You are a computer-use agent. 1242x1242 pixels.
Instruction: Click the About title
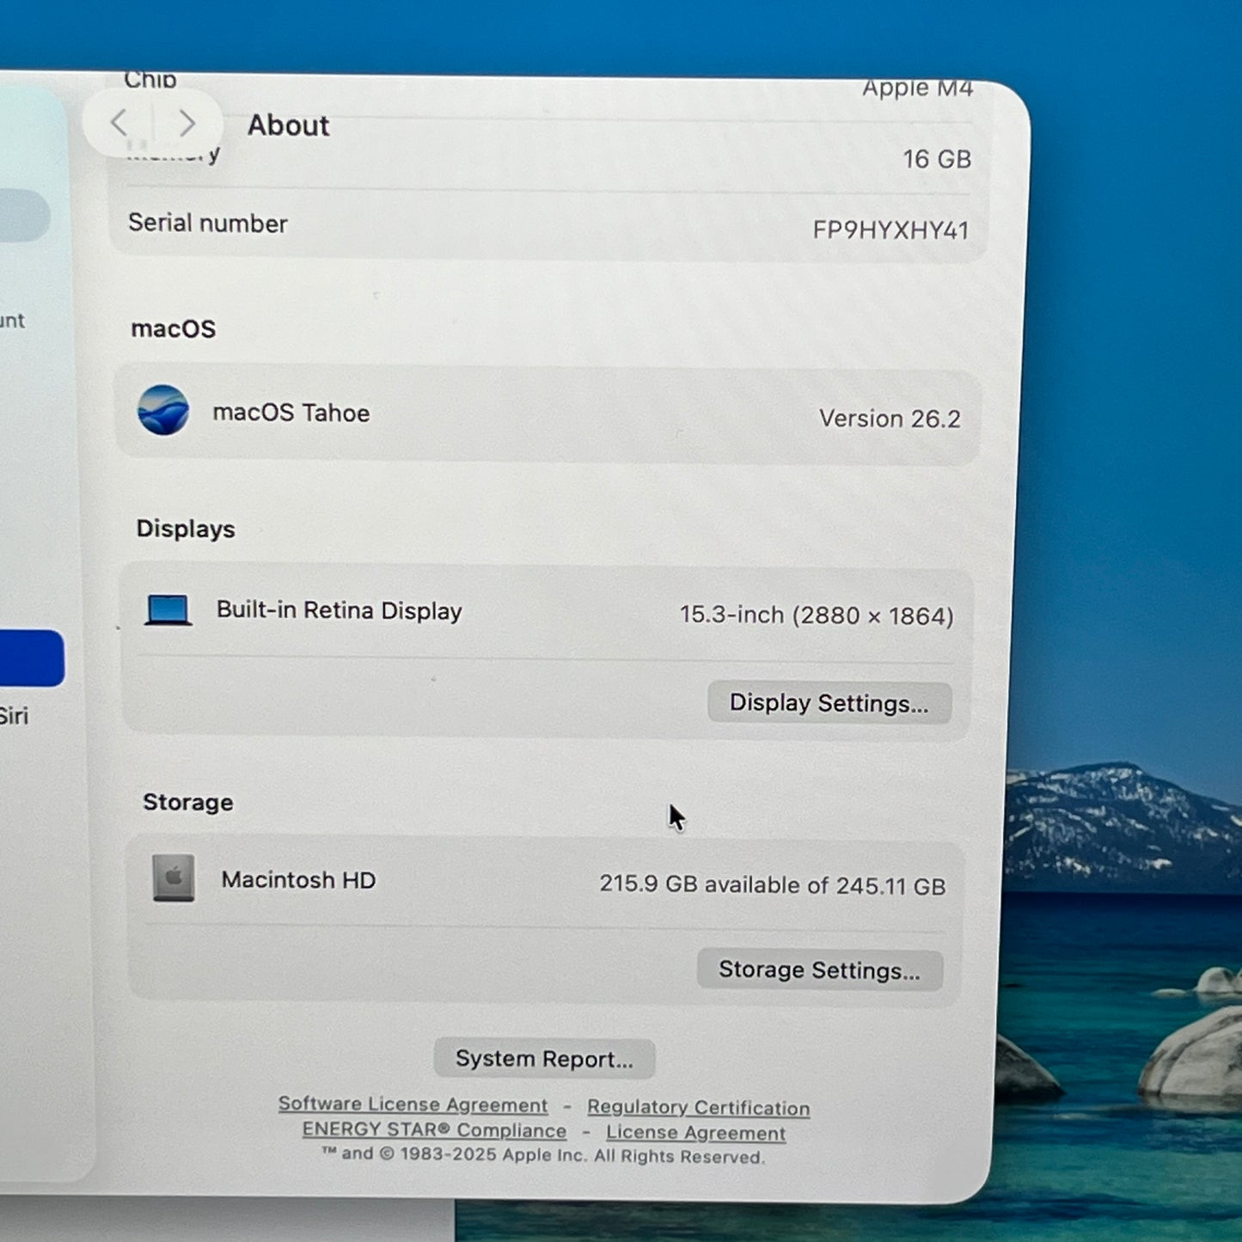[288, 125]
